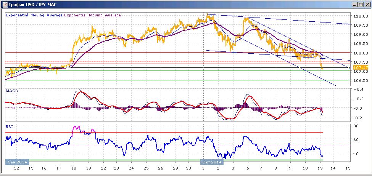The image size is (372, 176).
Task: Click date label 30 on time axis
Action: [189, 168]
